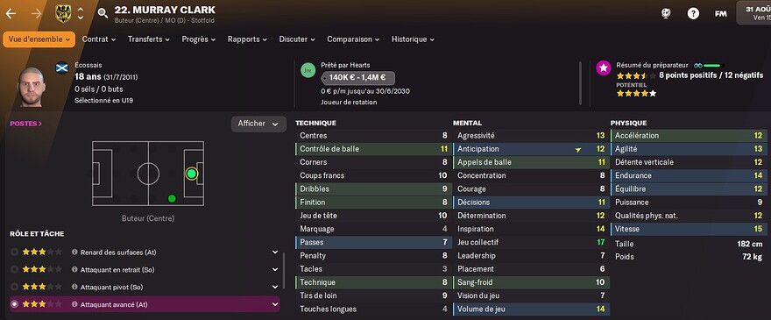Viewport: 771px width, 320px height.
Task: Expand the Attaquant avancé role chevron
Action: (275, 305)
